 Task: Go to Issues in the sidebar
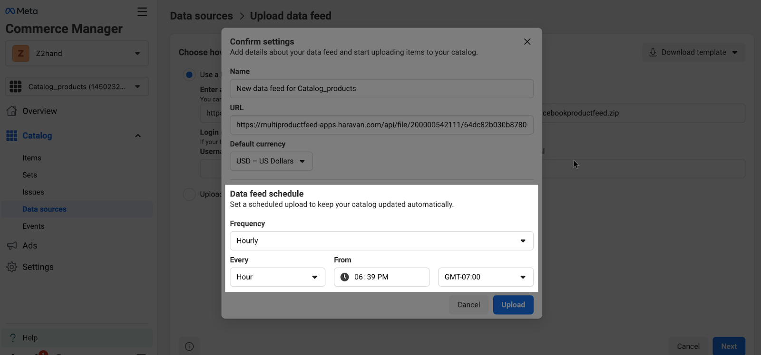pyautogui.click(x=33, y=192)
